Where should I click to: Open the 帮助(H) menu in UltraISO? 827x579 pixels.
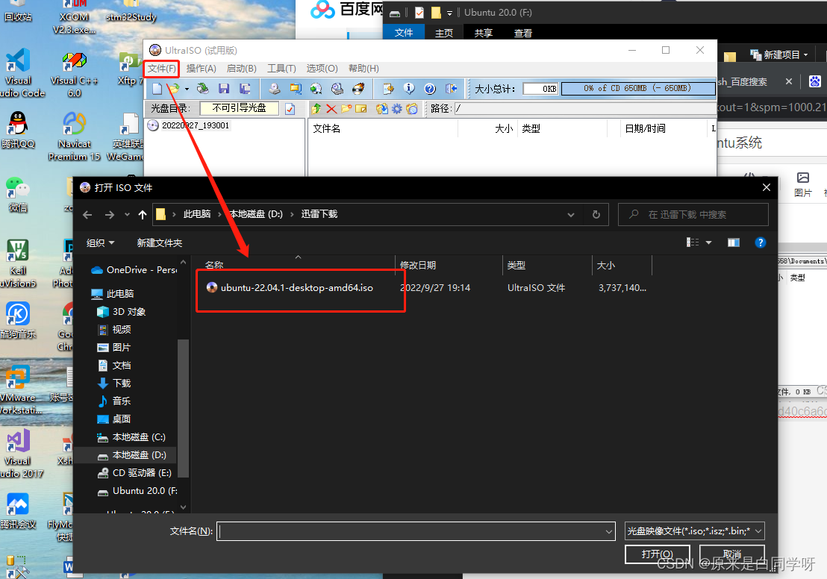pos(363,69)
